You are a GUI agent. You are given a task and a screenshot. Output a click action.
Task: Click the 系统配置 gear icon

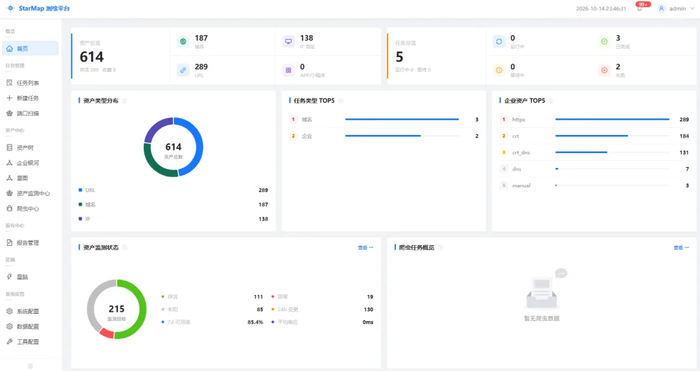(9, 311)
